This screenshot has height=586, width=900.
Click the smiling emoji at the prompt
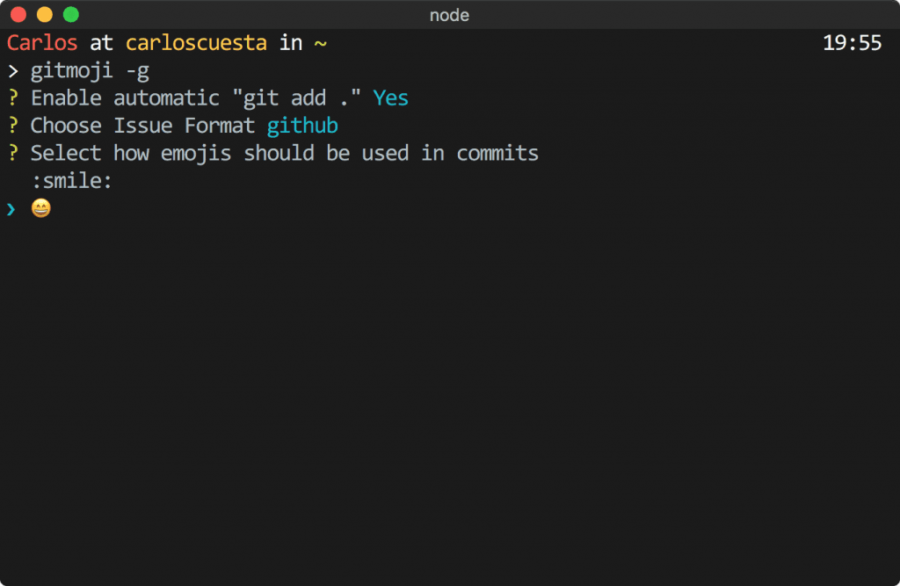tap(40, 208)
